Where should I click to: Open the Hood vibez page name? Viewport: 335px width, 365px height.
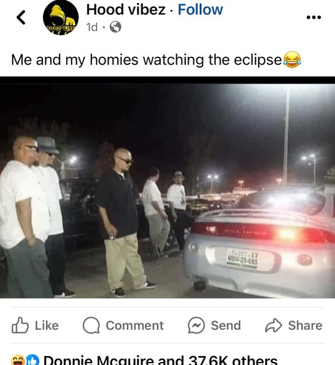(125, 10)
